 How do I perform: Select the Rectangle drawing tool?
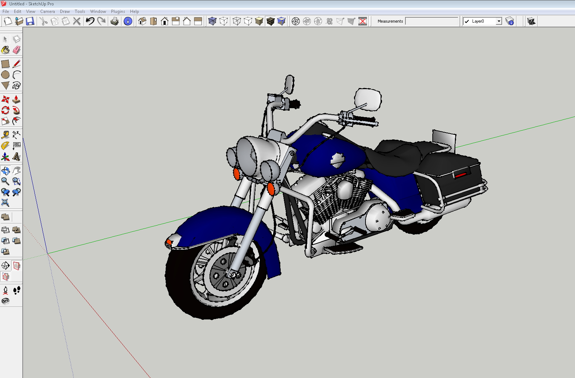tap(5, 64)
